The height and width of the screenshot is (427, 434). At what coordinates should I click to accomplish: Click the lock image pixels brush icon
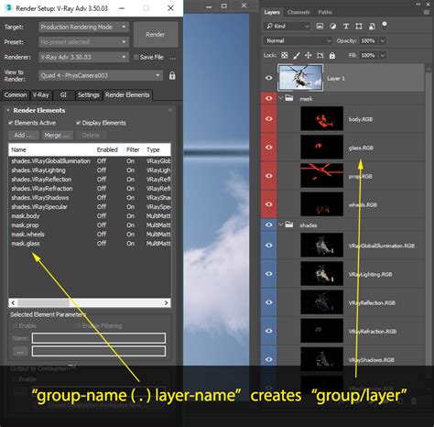pyautogui.click(x=296, y=55)
